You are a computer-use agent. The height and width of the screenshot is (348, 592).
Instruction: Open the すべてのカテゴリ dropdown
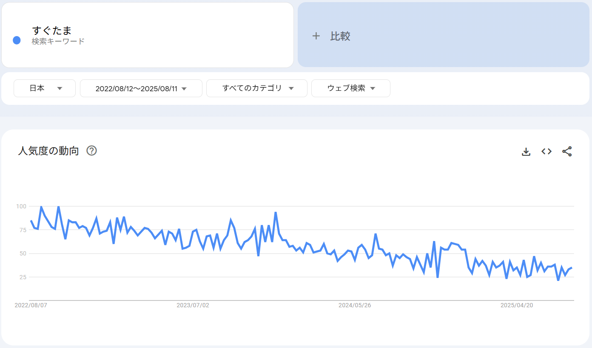click(x=256, y=88)
